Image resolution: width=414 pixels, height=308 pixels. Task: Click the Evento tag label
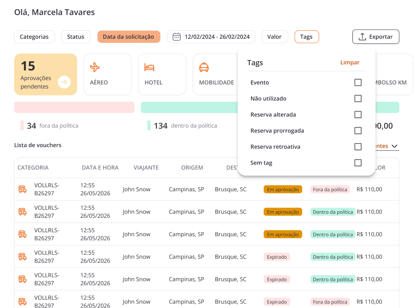click(260, 82)
